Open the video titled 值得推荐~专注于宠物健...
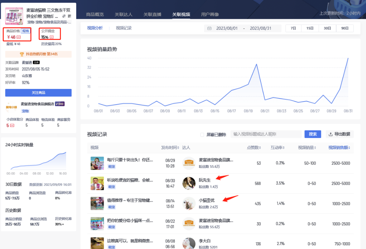This screenshot has height=249, width=366. tap(130, 200)
